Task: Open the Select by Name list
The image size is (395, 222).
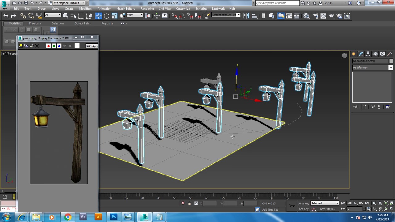Action: (x=73, y=16)
